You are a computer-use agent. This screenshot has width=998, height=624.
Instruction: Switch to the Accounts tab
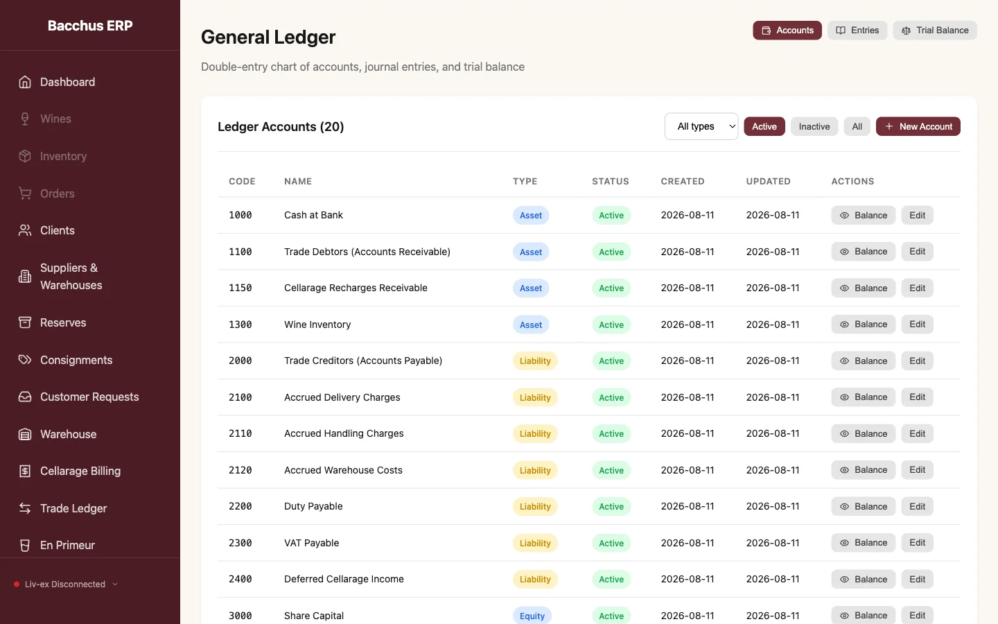787,31
